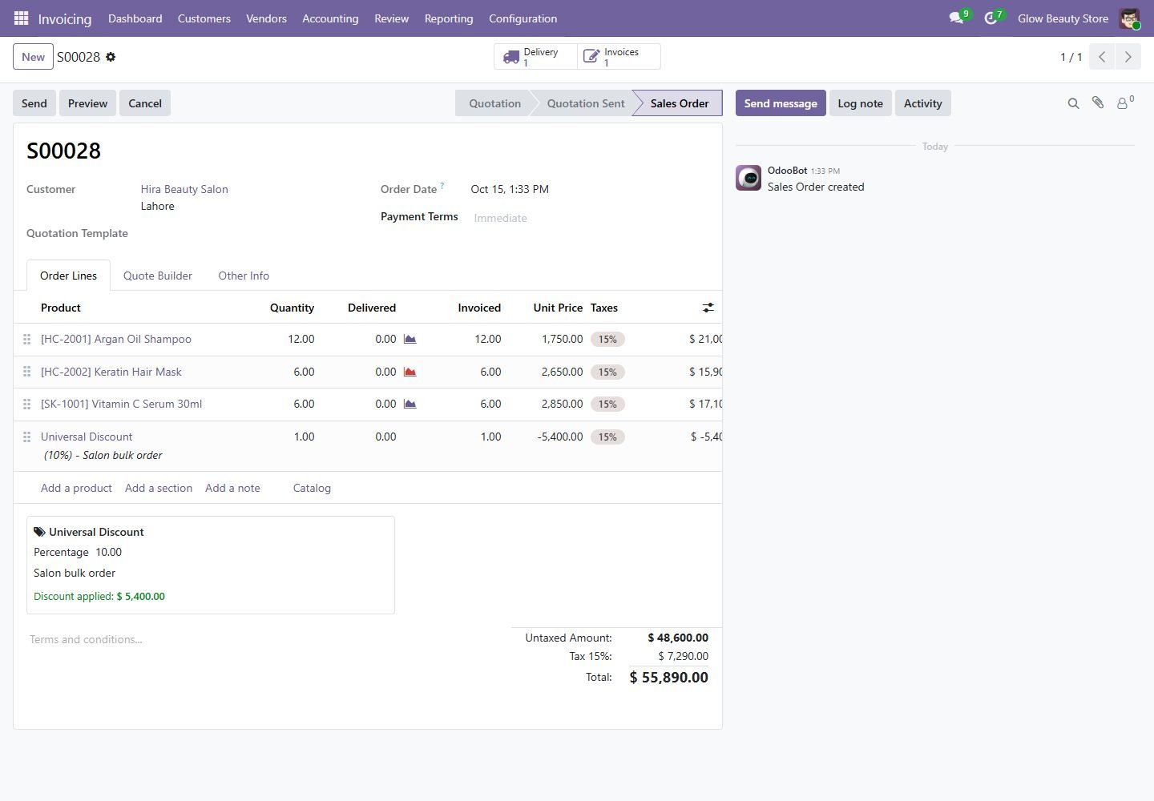Open column settings icon in order lines
Image resolution: width=1154 pixels, height=801 pixels.
(708, 308)
